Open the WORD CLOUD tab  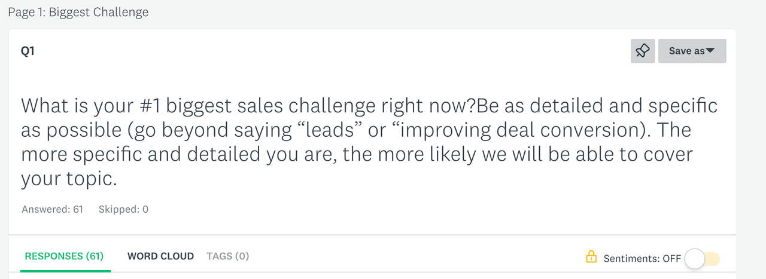coord(160,256)
